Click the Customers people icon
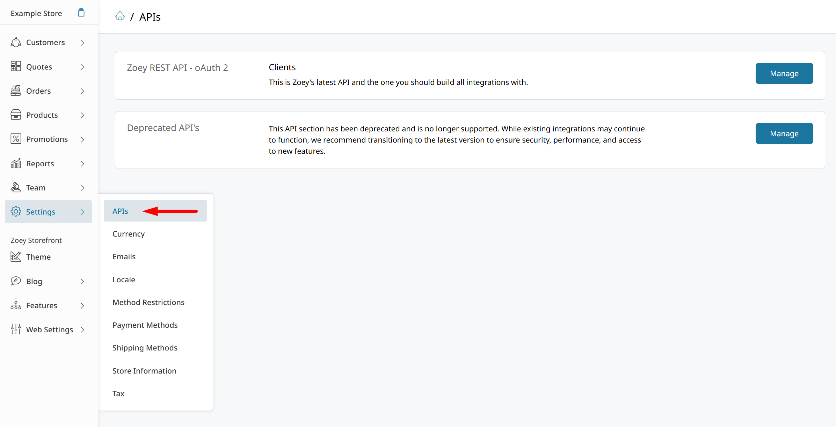 point(16,42)
